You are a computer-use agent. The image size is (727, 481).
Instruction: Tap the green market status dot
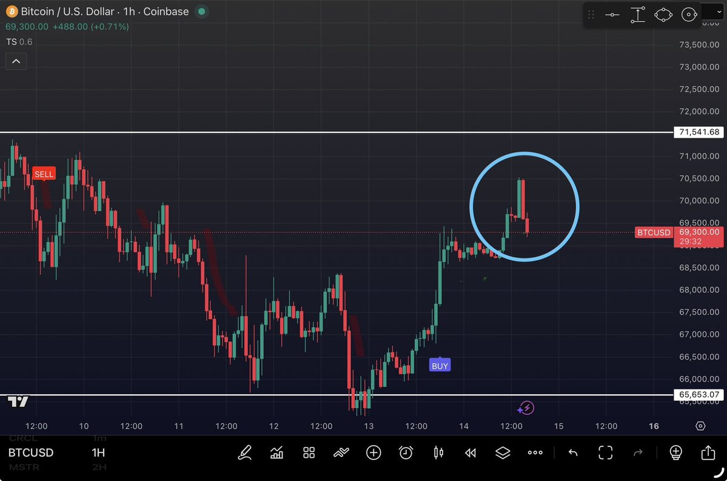202,11
